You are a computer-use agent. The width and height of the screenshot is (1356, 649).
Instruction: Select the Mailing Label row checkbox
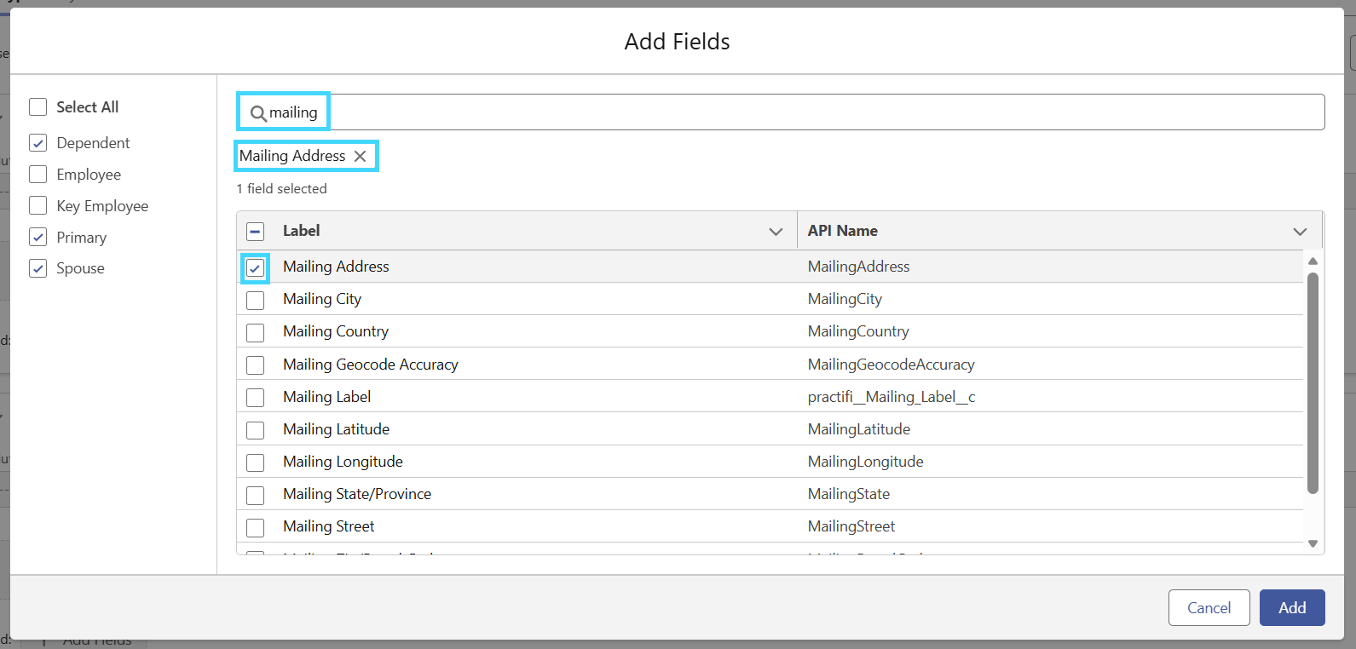(x=256, y=397)
